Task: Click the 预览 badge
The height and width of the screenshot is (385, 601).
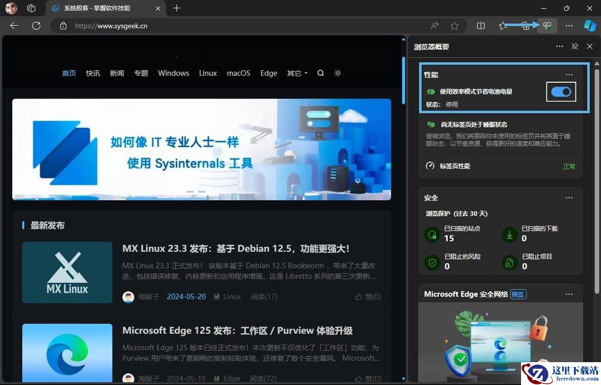Action: pos(518,294)
